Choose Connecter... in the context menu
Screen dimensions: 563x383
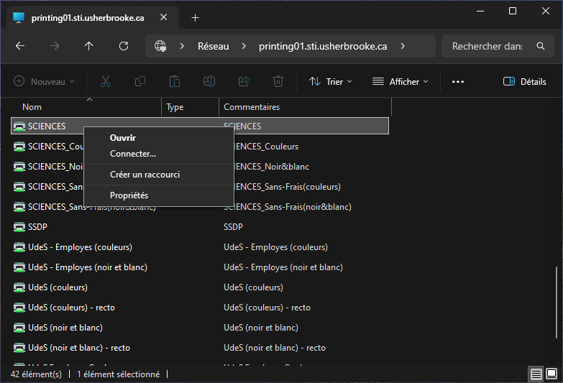pos(159,154)
